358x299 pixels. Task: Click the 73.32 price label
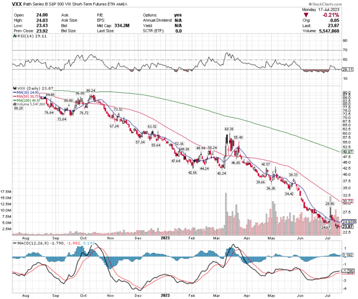tap(118, 109)
